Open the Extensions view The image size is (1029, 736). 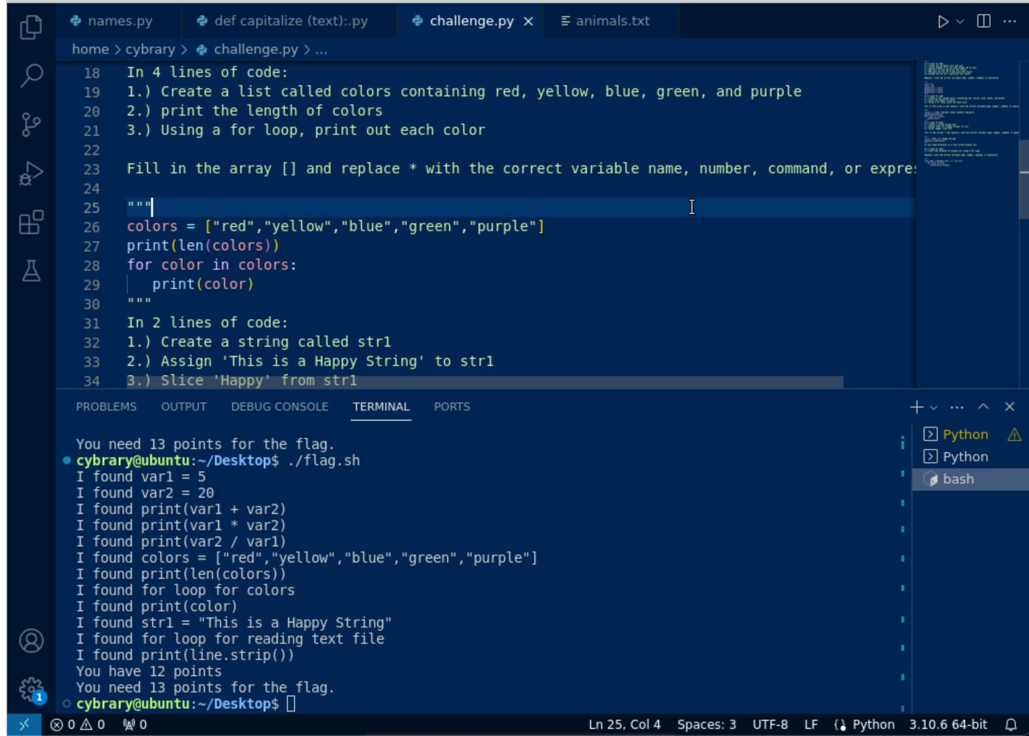[31, 222]
